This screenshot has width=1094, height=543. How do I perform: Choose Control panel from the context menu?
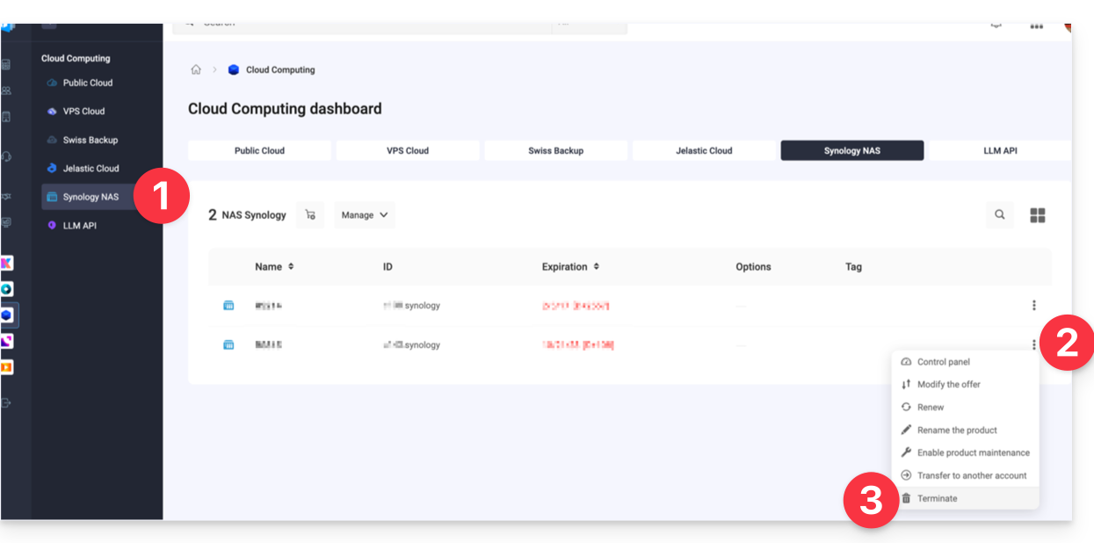tap(965, 362)
